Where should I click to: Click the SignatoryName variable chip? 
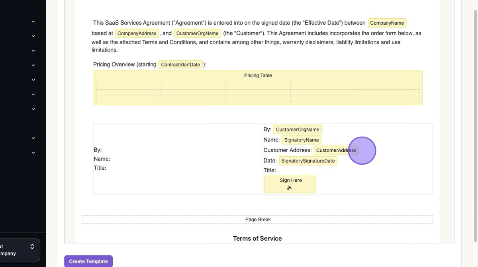pyautogui.click(x=301, y=140)
